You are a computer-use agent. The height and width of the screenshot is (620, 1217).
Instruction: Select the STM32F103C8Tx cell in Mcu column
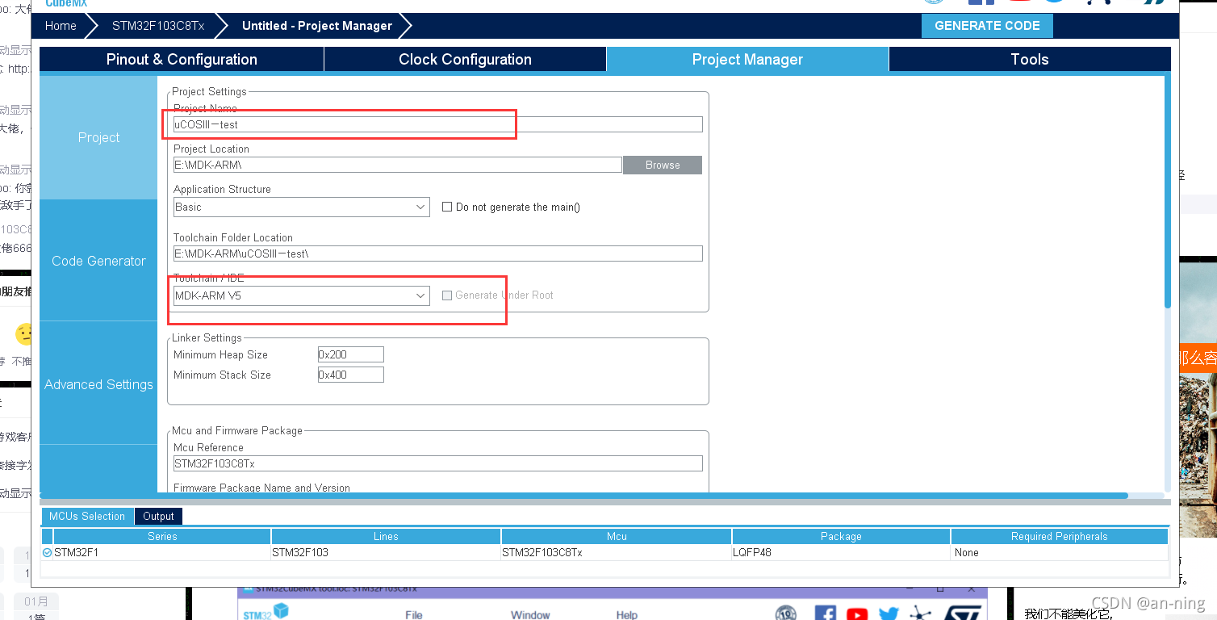coord(617,553)
